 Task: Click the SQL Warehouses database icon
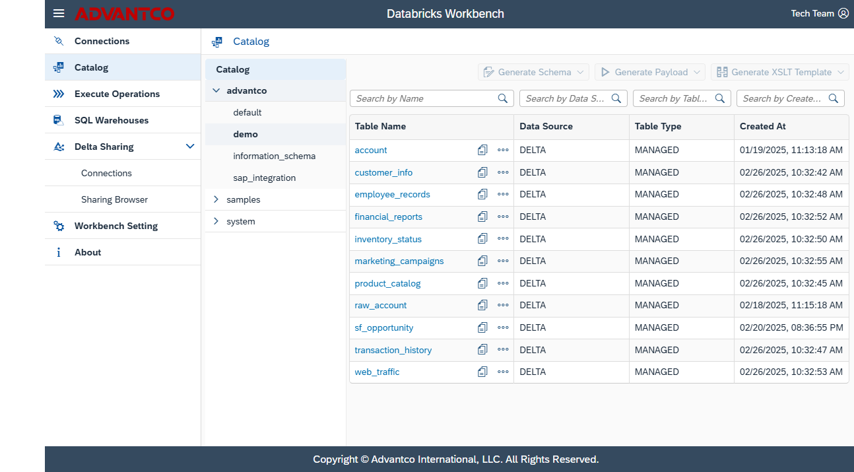[x=59, y=120]
